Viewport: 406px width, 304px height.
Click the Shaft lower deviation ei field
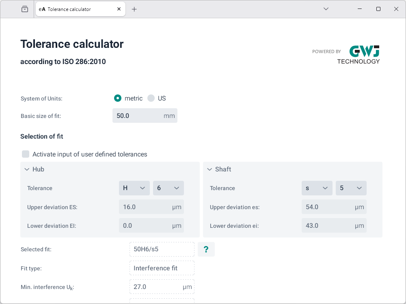pyautogui.click(x=328, y=226)
